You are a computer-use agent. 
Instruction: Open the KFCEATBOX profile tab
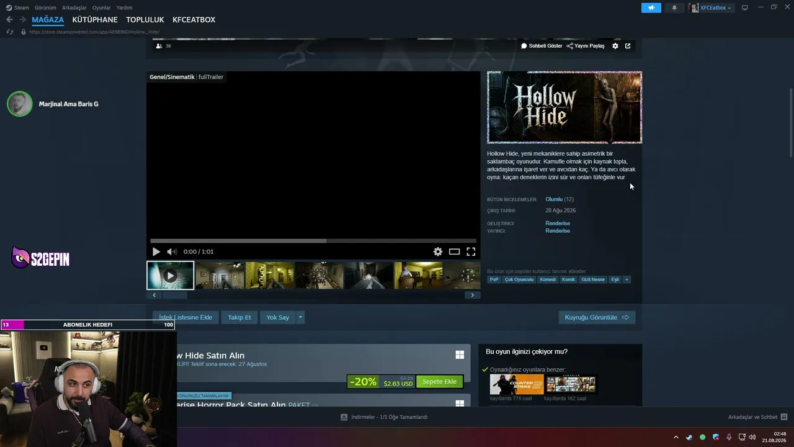[194, 20]
